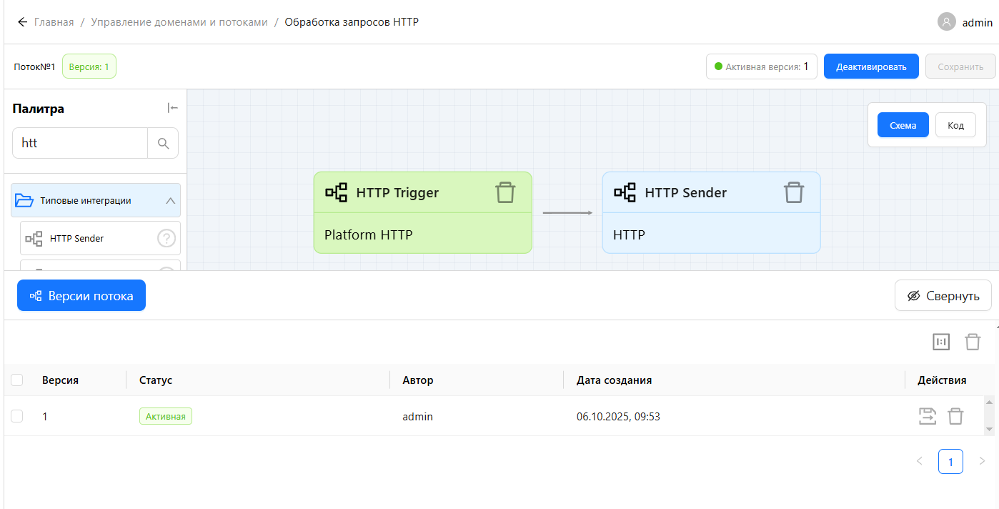Collapse the Типовые интеграции category
The height and width of the screenshot is (509, 999).
[x=170, y=201]
